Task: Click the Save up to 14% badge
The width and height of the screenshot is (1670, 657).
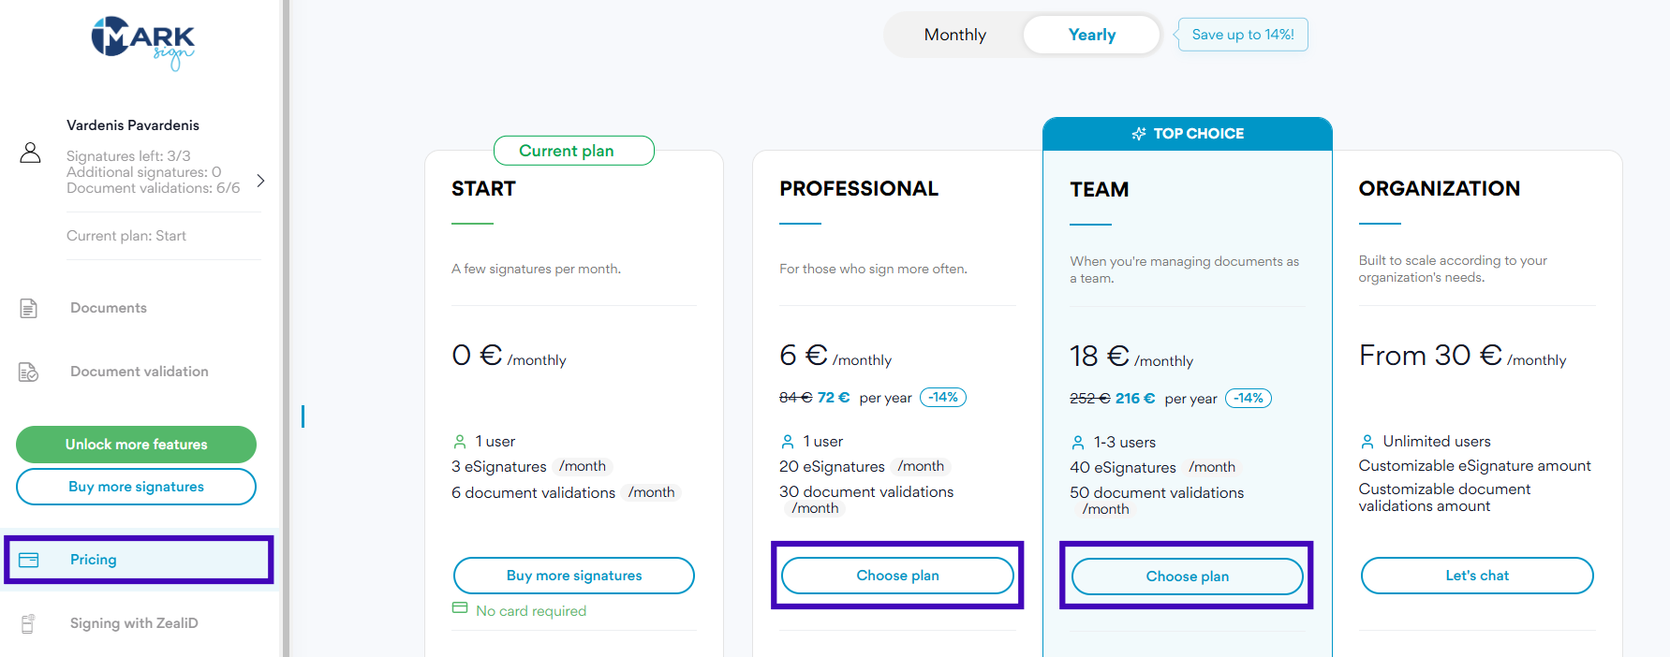Action: (1242, 35)
